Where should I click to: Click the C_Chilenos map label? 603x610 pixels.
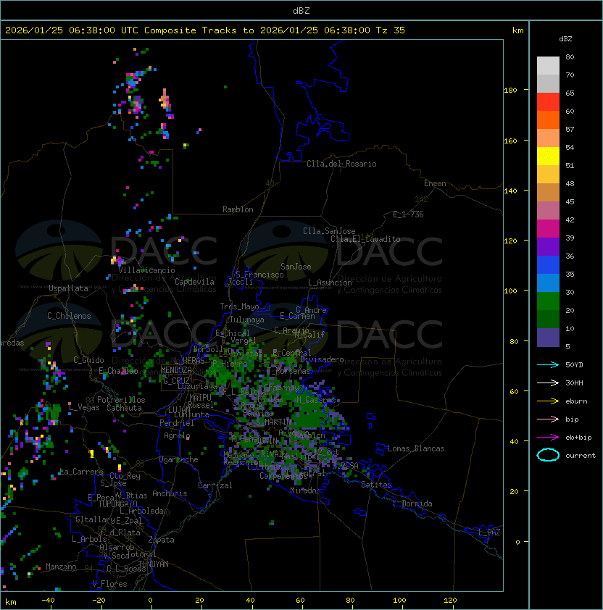pos(69,316)
